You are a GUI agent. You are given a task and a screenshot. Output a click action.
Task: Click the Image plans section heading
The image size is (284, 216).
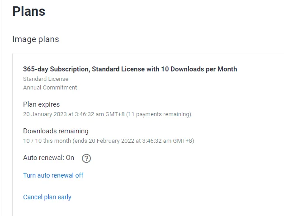click(x=36, y=39)
